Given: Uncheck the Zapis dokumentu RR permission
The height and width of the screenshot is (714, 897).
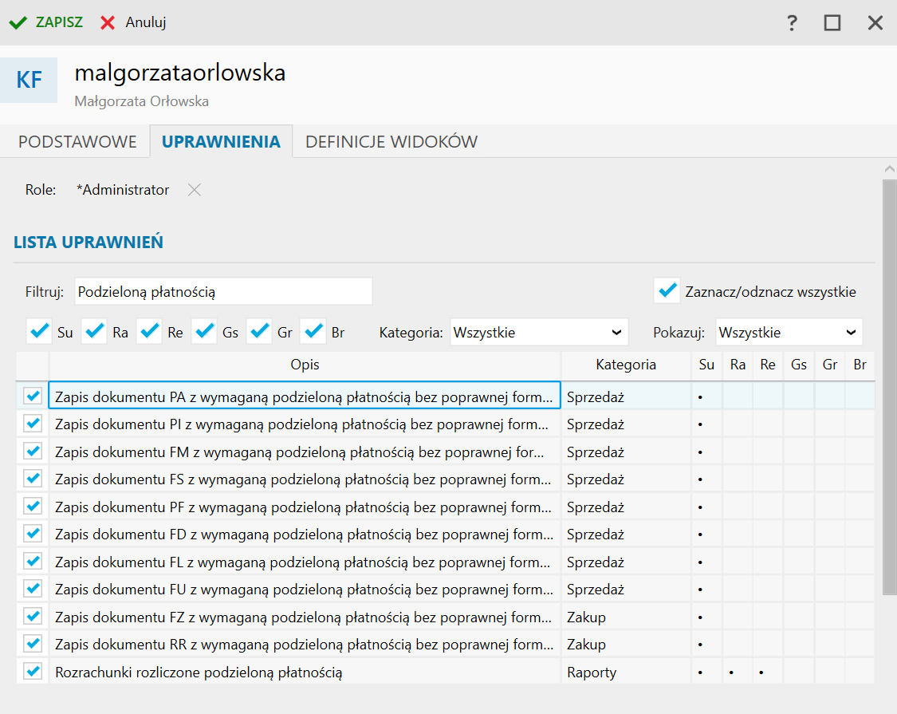Looking at the screenshot, I should coord(33,643).
